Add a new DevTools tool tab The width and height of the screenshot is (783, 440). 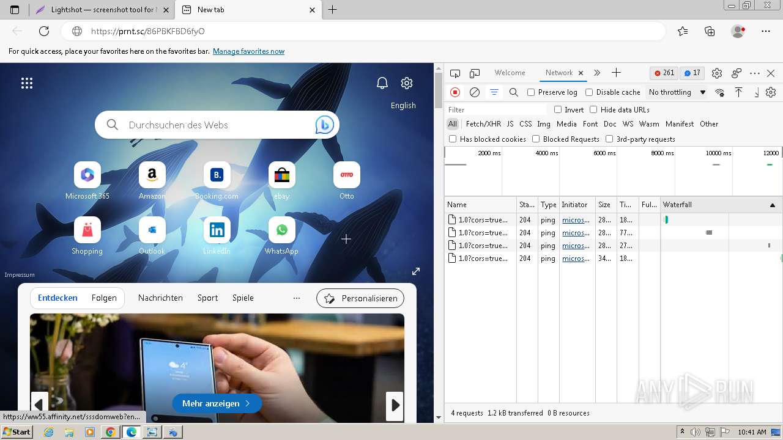[616, 73]
